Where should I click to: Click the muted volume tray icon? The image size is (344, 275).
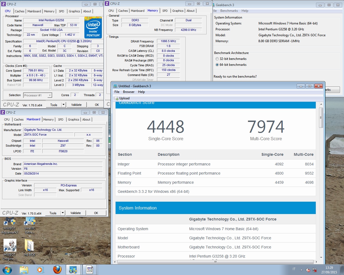[308, 270]
